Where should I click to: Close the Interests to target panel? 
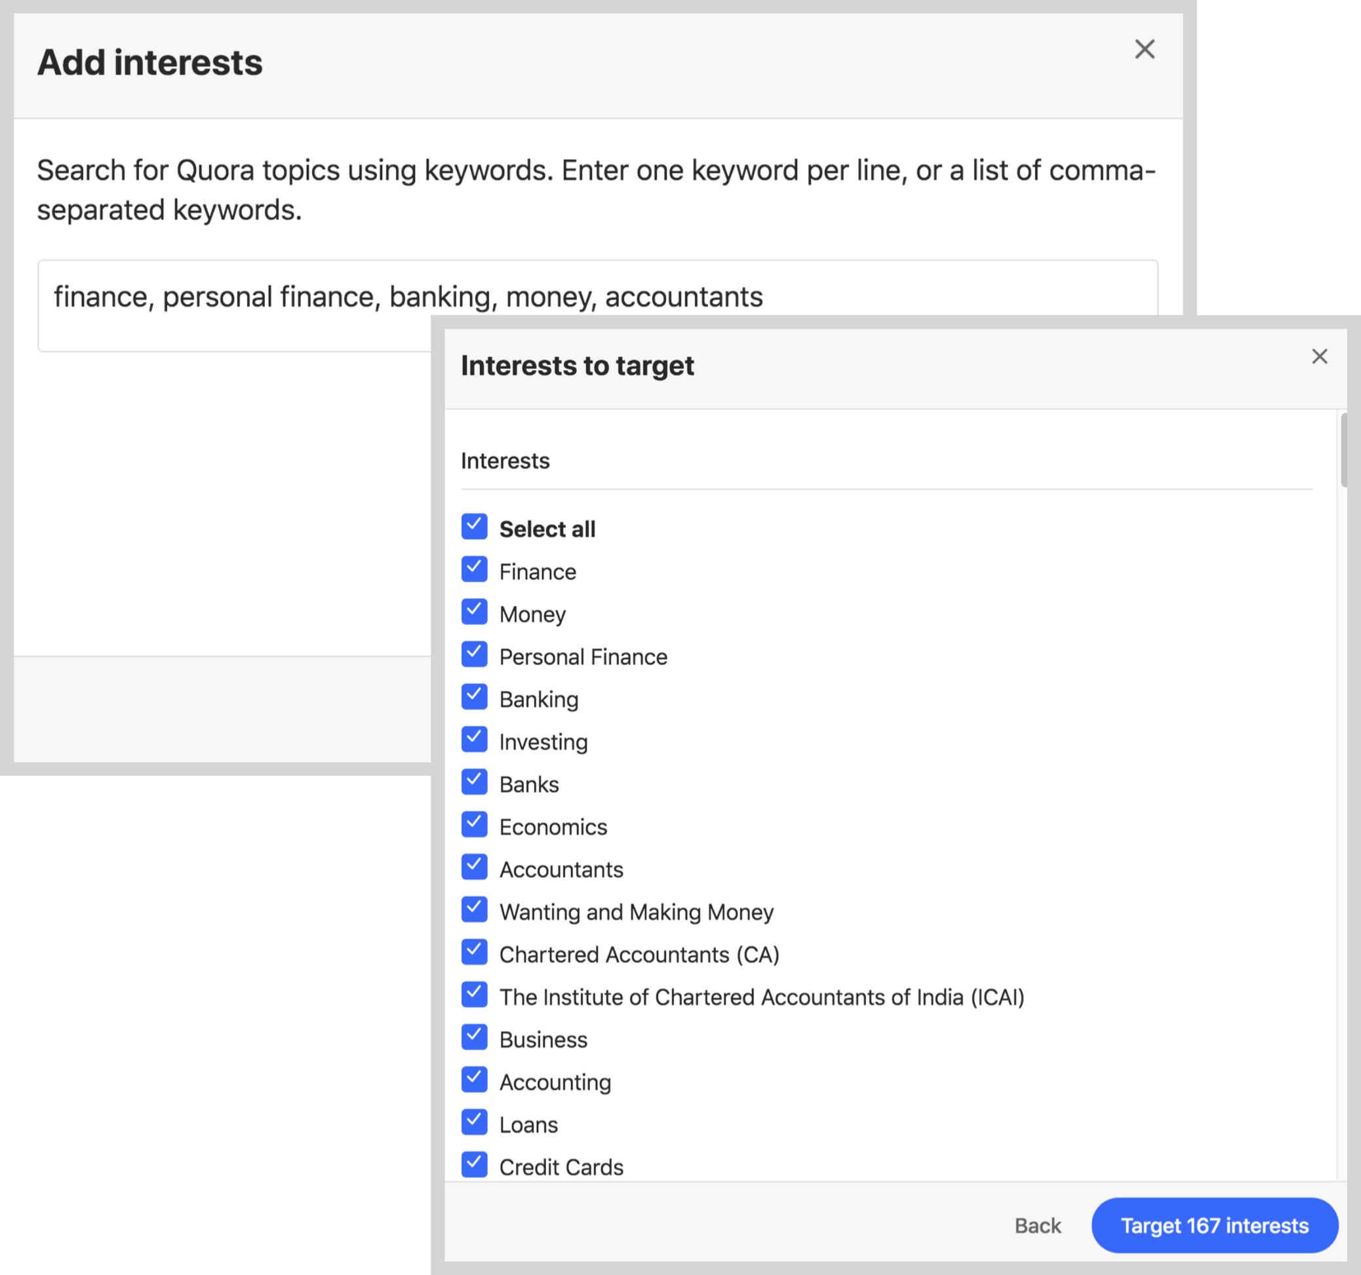pos(1318,356)
